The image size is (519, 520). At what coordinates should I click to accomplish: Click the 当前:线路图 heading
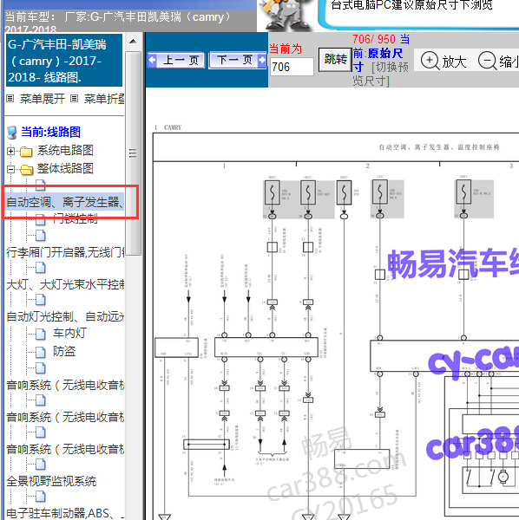pyautogui.click(x=51, y=132)
